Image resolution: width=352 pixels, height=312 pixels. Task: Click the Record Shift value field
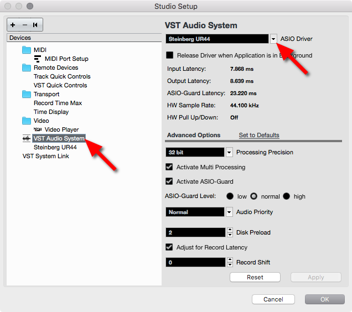point(195,262)
